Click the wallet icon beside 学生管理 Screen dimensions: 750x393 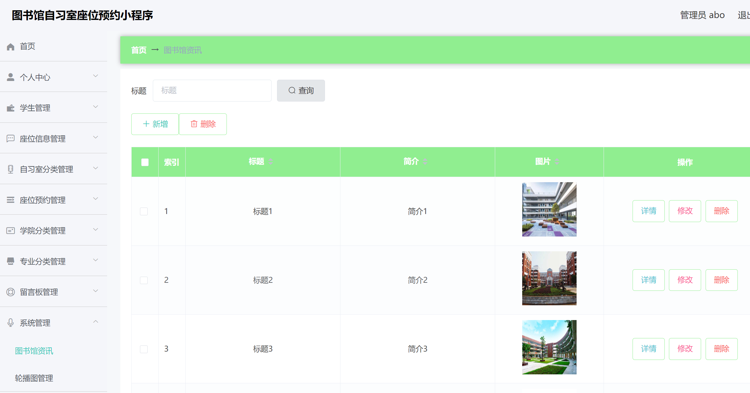(11, 108)
